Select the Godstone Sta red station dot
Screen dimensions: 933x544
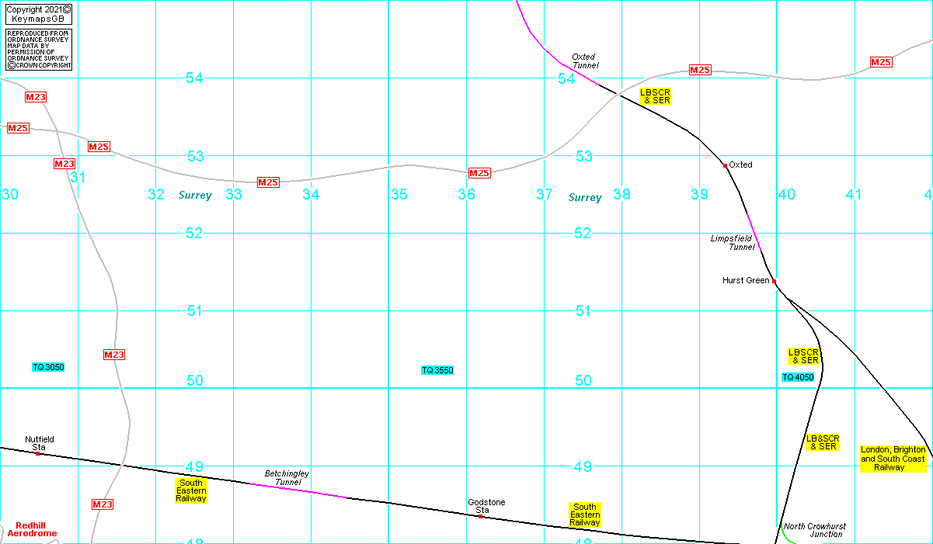(481, 516)
